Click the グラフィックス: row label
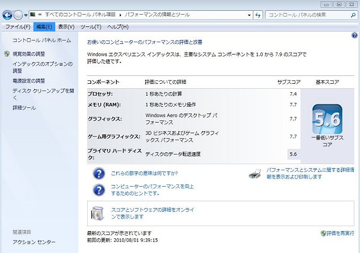Viewport: 360px width, 253px height. (105, 119)
